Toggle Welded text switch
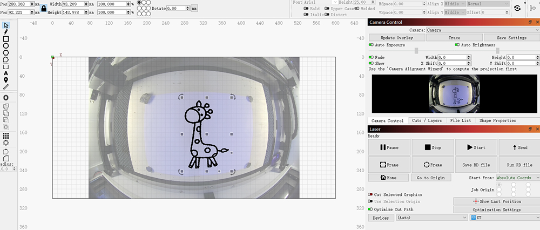 [357, 9]
